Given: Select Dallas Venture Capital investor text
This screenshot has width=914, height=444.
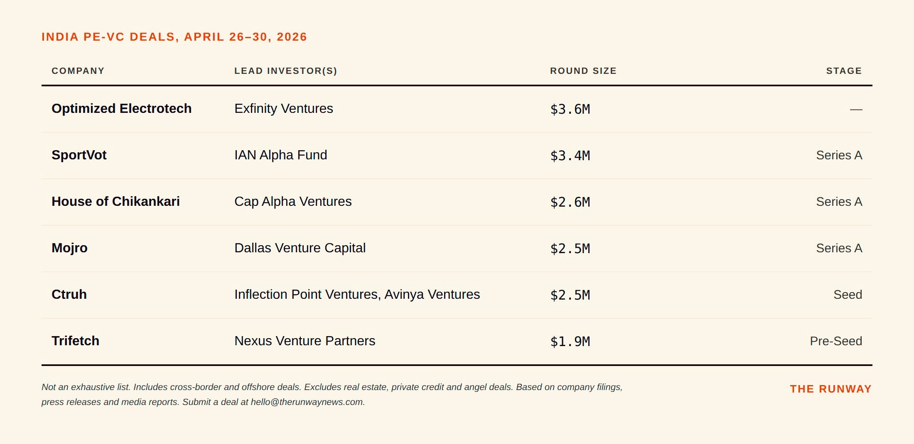Looking at the screenshot, I should coord(300,248).
